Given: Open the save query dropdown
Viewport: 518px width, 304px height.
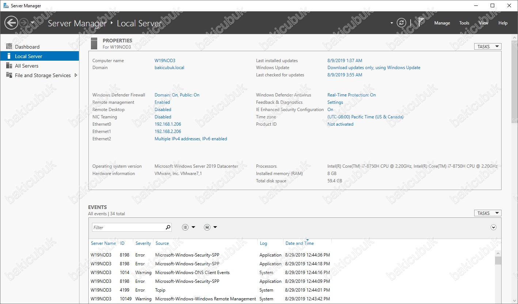Looking at the screenshot, I should (210, 227).
